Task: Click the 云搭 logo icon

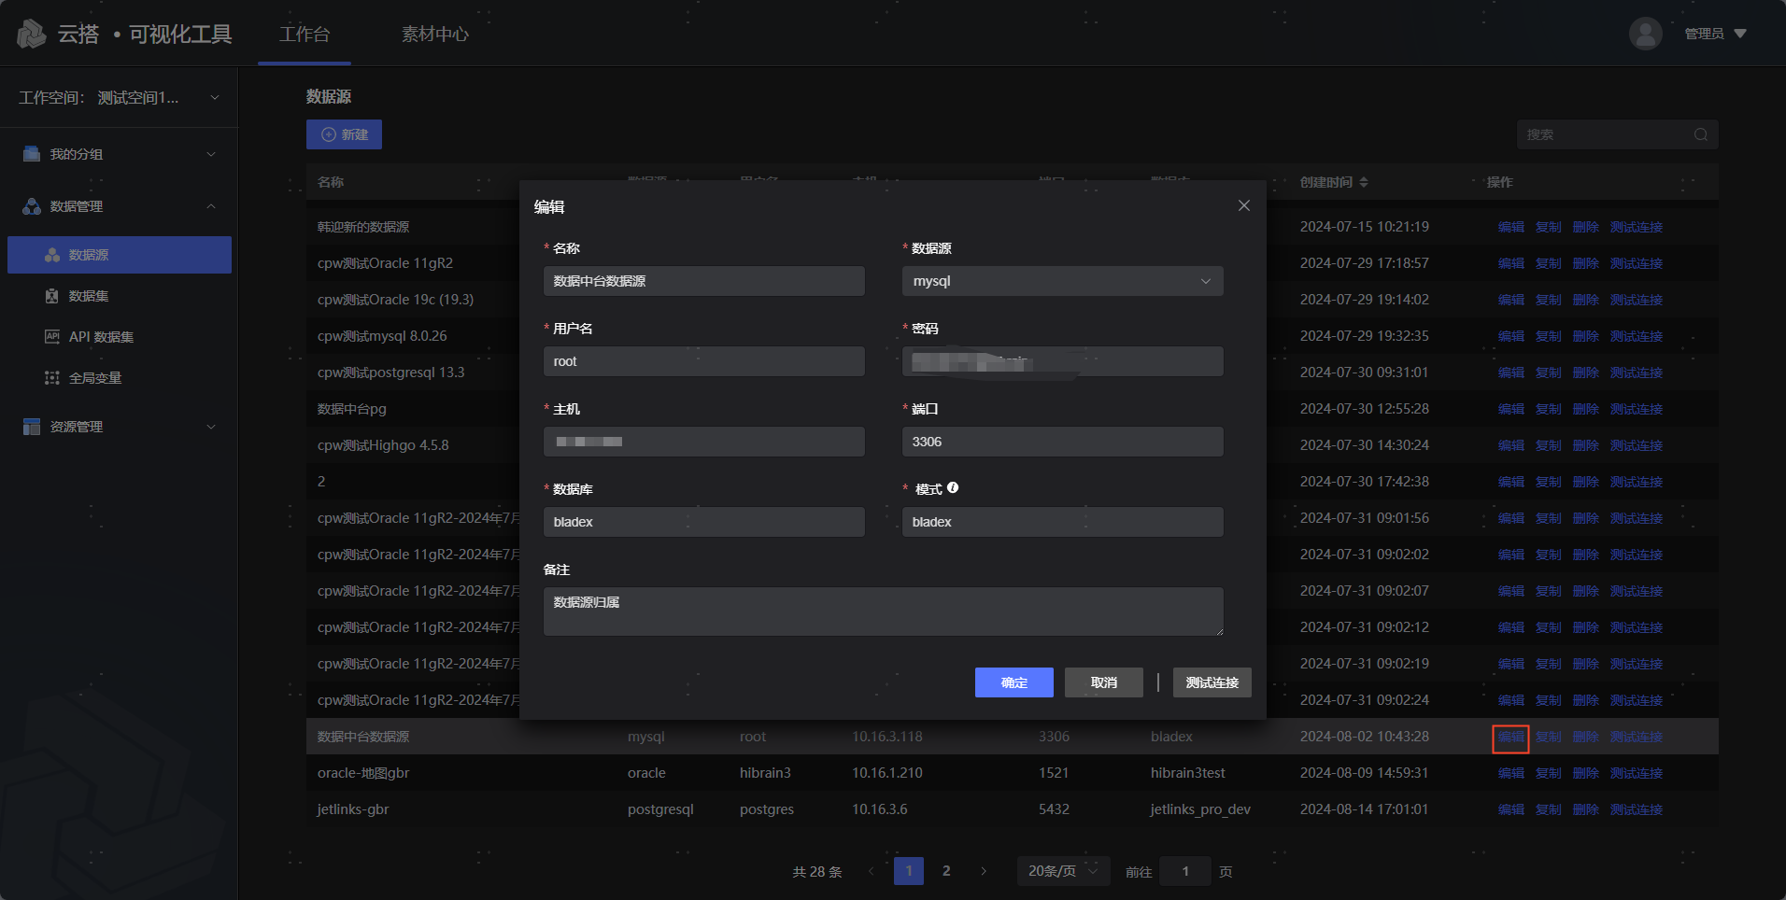Action: pos(32,35)
